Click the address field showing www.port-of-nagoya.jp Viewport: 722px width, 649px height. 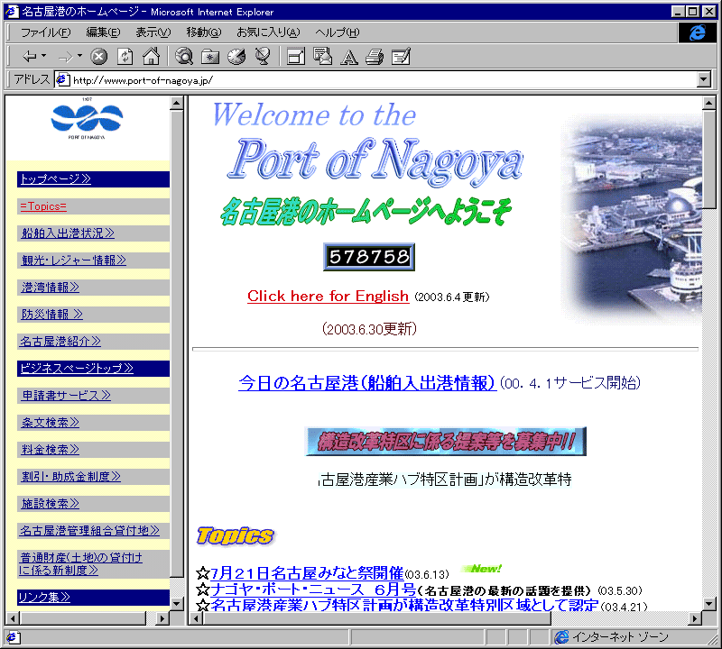point(375,80)
